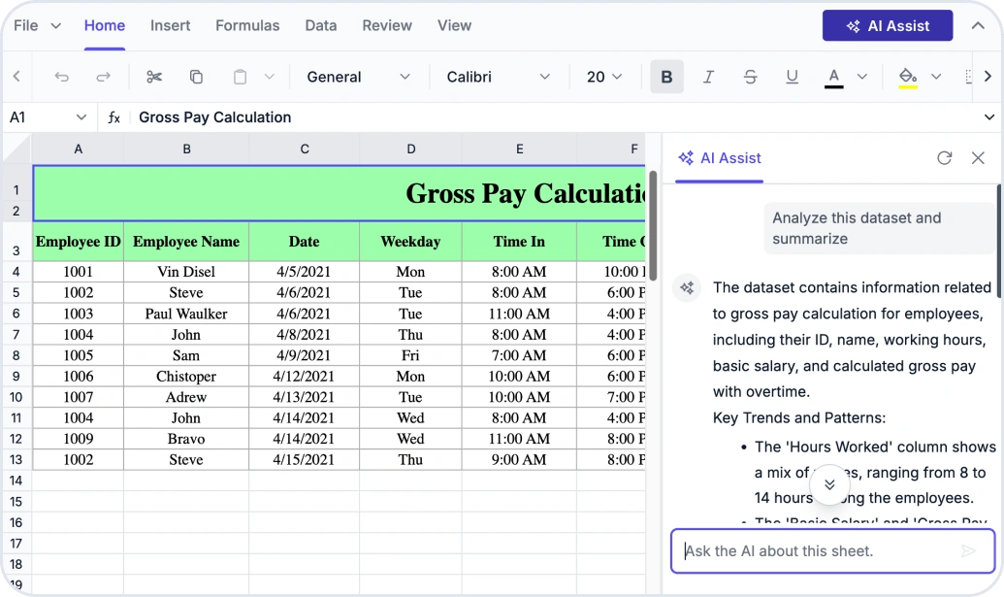Image resolution: width=1004 pixels, height=597 pixels.
Task: Click the Redo icon in toolbar
Action: pos(103,77)
